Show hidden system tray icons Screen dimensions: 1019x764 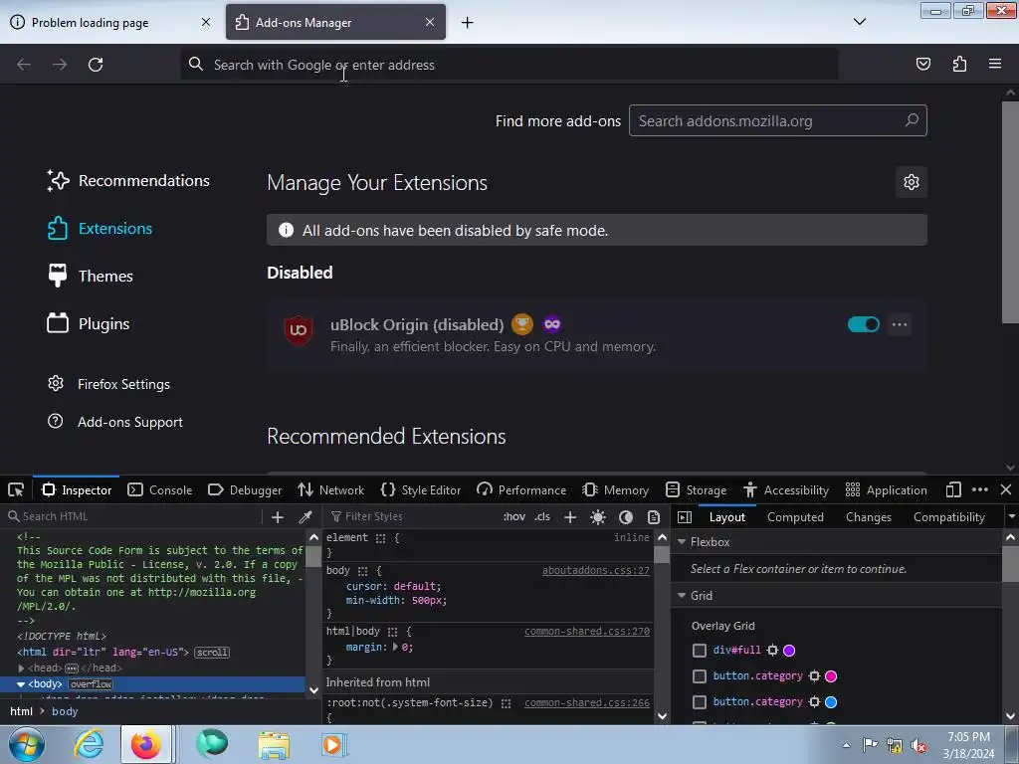click(846, 745)
